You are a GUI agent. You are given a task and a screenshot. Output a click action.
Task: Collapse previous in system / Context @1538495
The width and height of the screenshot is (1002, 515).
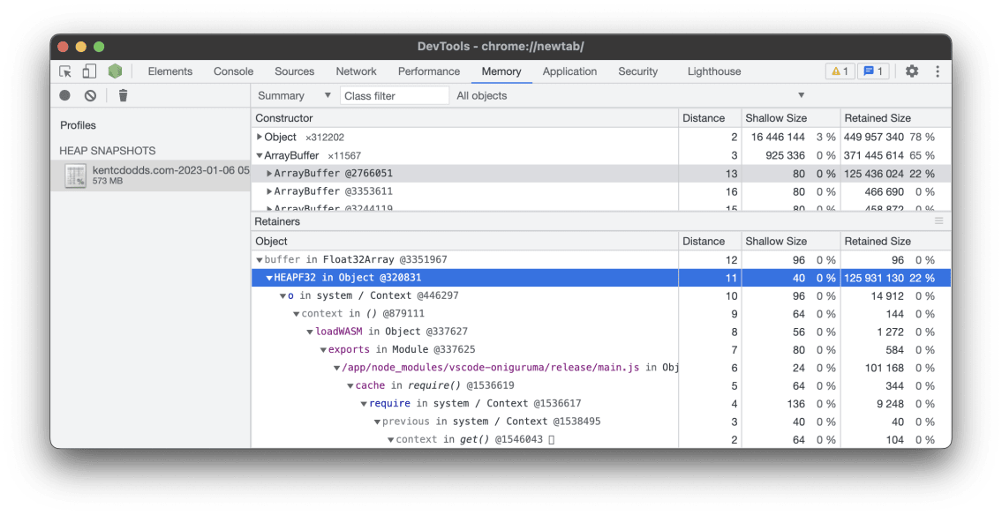(377, 422)
